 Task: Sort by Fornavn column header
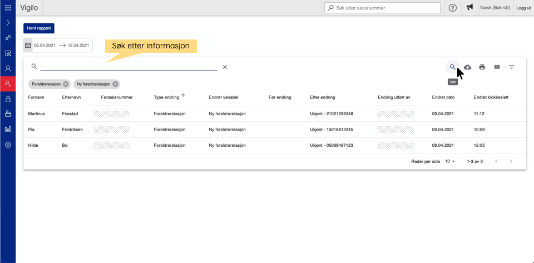click(x=36, y=97)
